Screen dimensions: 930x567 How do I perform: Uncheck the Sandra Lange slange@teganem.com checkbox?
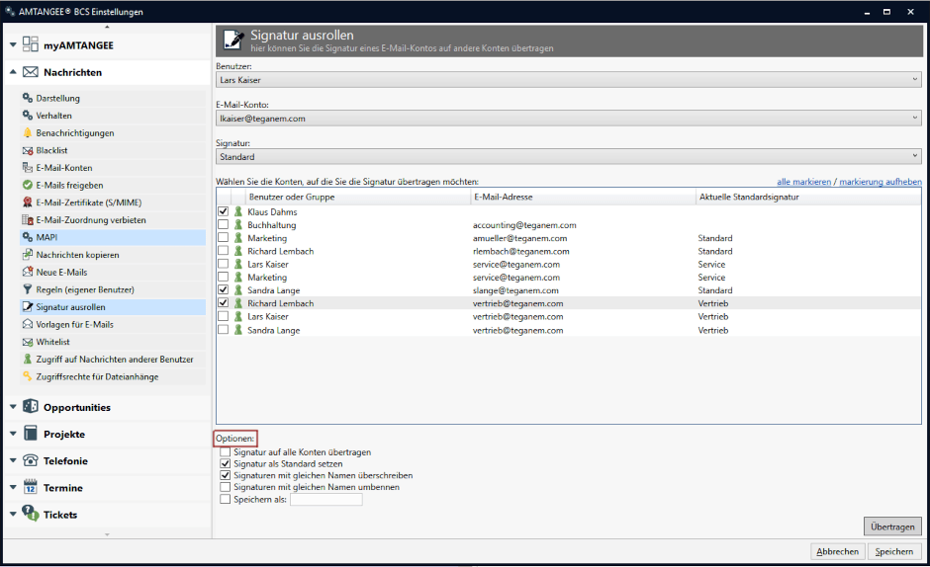pos(223,289)
